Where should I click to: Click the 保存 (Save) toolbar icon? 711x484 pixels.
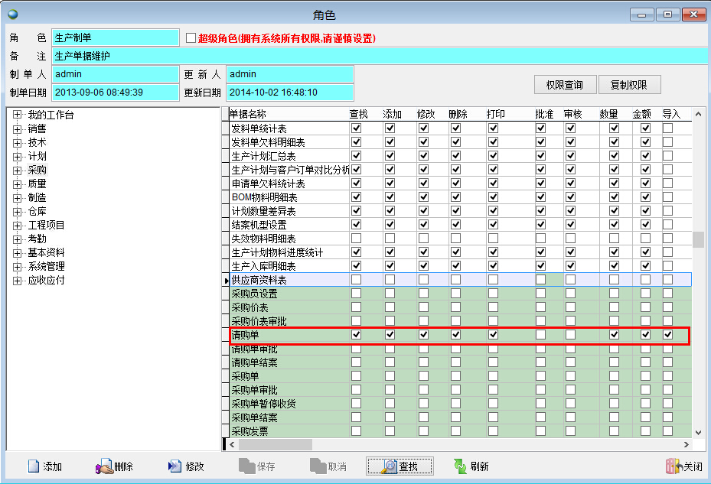click(246, 466)
